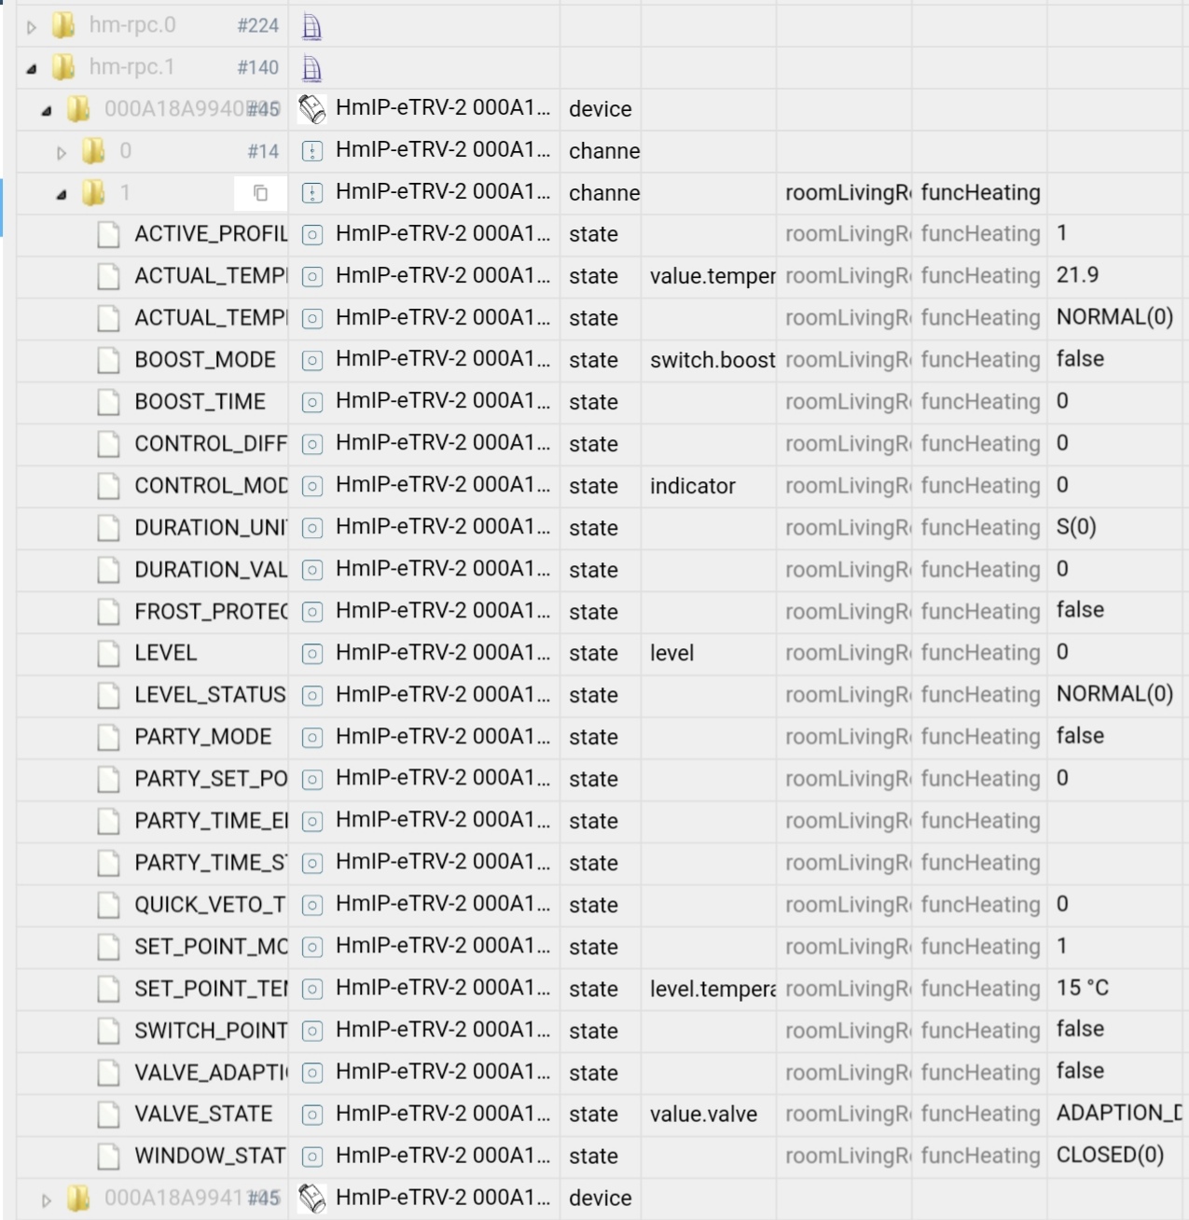Click the false value in BOOST_MODE row
This screenshot has width=1189, height=1220.
click(x=1080, y=359)
